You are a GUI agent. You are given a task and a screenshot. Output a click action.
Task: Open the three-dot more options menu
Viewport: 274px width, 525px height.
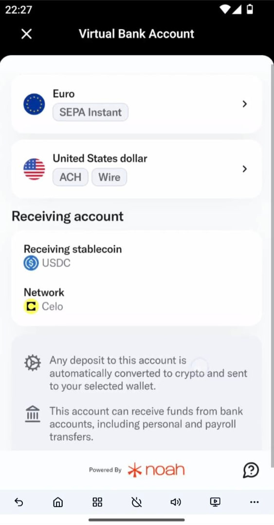coord(254,502)
